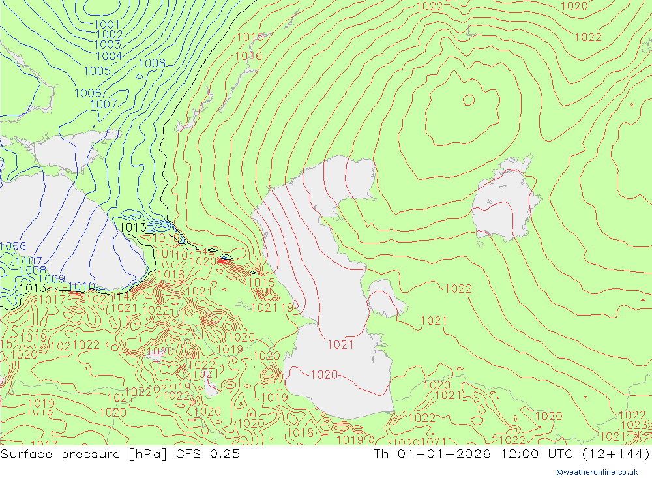
Task: Click the blue 1001 isobar label
Action: point(107,25)
